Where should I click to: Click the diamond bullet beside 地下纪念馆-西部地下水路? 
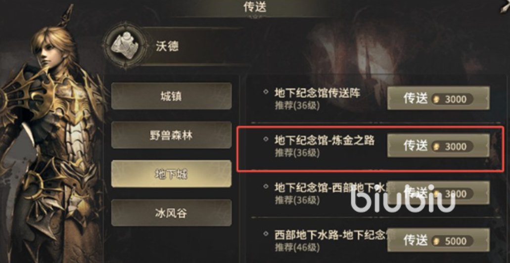point(266,187)
